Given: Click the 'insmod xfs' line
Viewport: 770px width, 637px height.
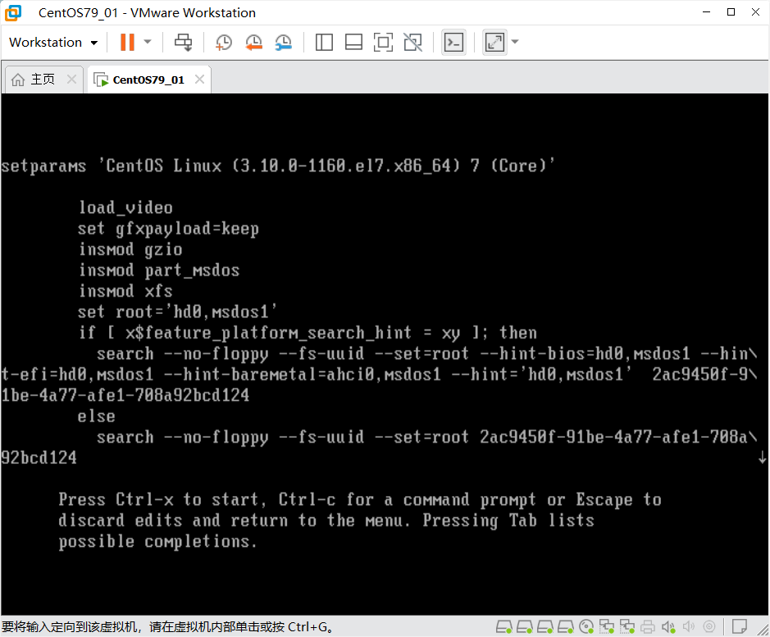Looking at the screenshot, I should tap(125, 291).
